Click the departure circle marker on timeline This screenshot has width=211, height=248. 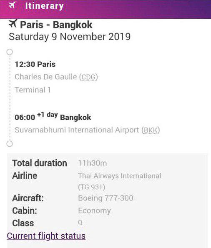coord(10,52)
